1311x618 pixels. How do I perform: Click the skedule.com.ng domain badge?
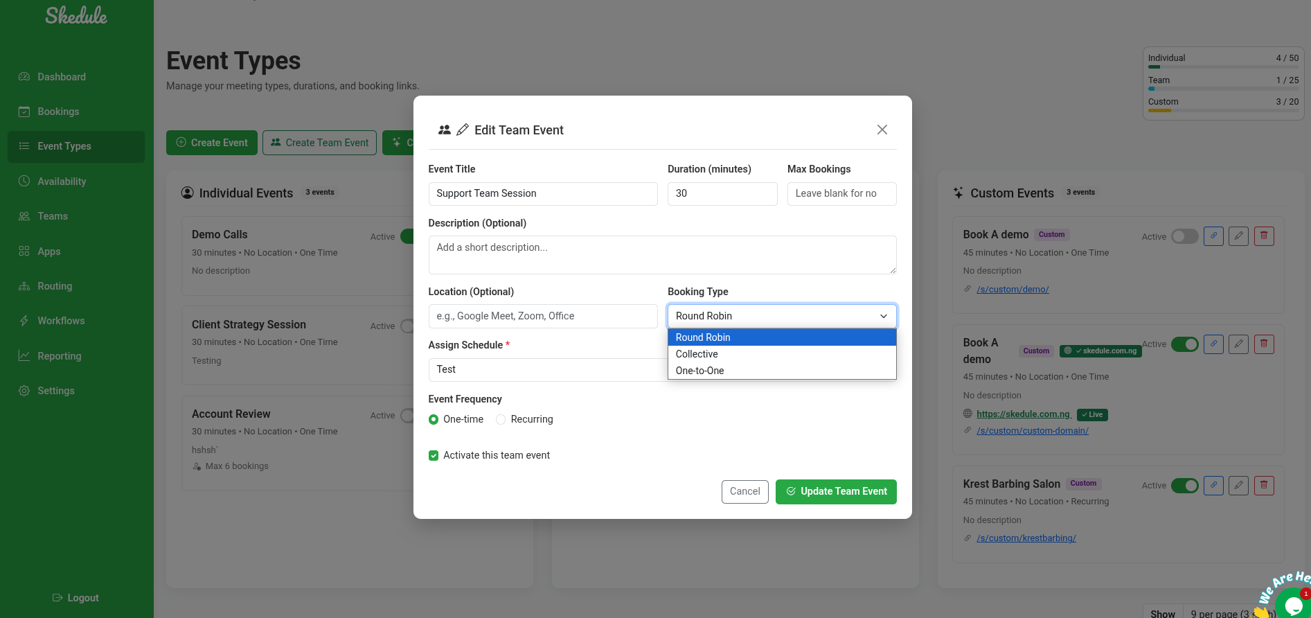tap(1100, 351)
